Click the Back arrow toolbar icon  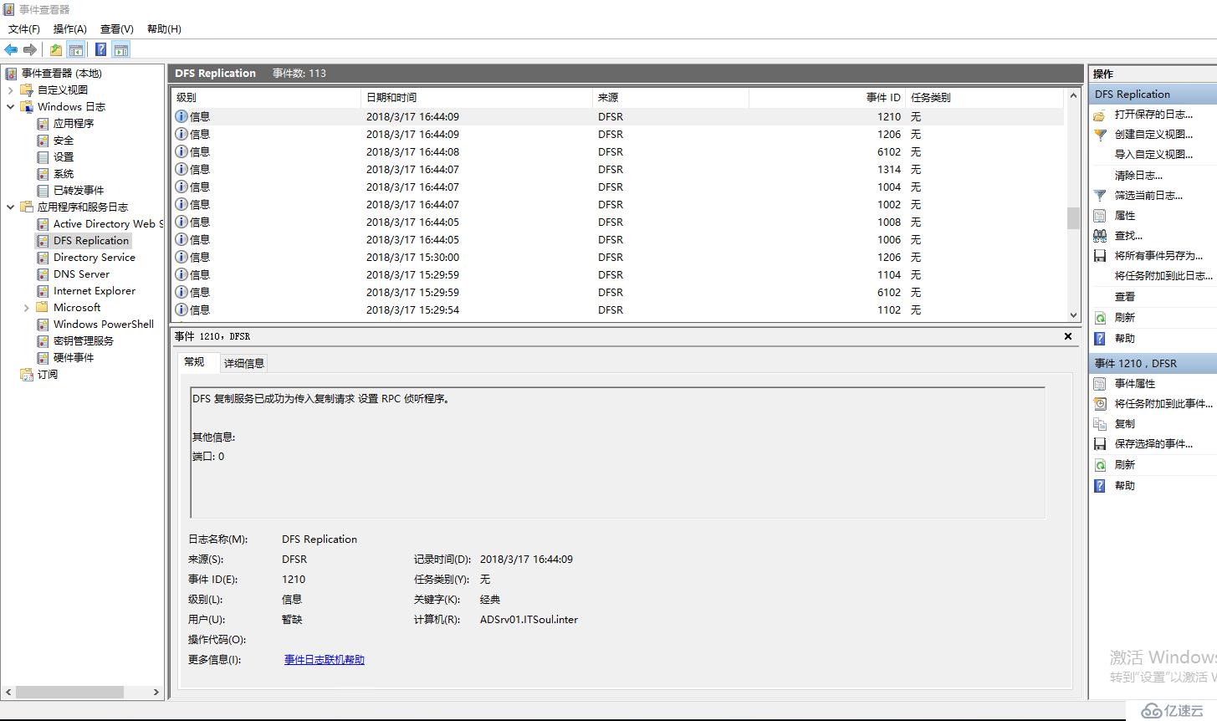[x=11, y=50]
